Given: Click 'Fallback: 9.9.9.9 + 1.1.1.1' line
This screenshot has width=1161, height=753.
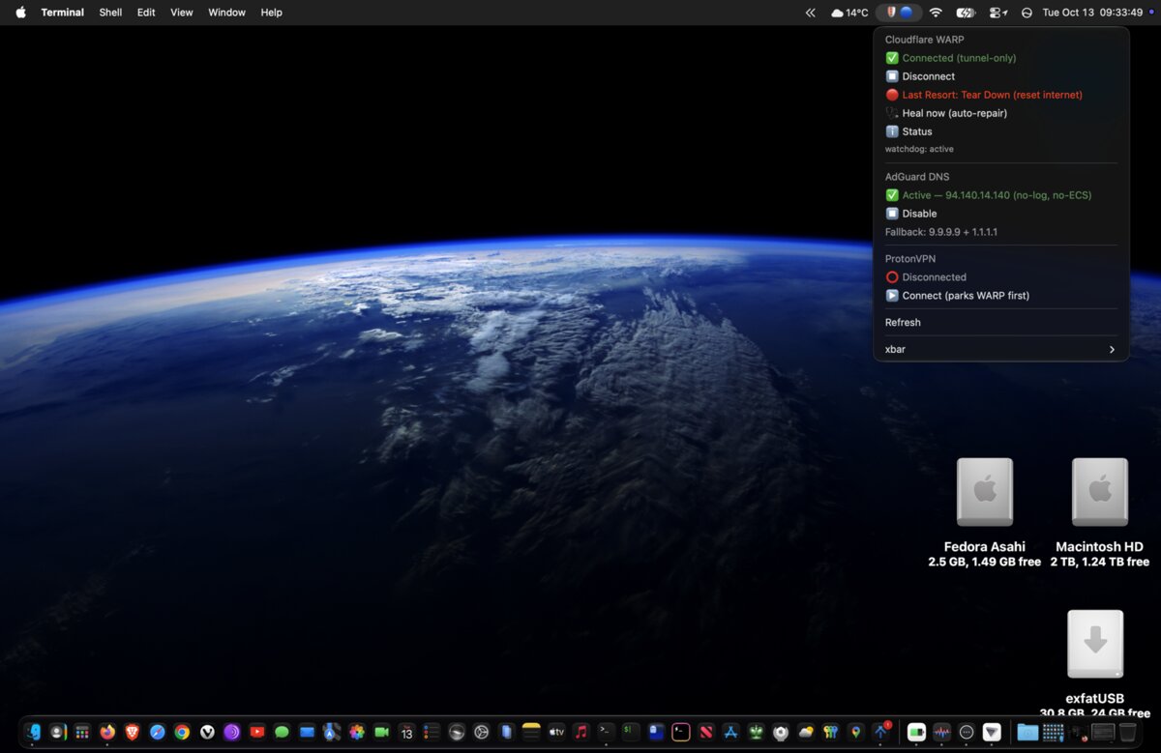Looking at the screenshot, I should [x=941, y=232].
